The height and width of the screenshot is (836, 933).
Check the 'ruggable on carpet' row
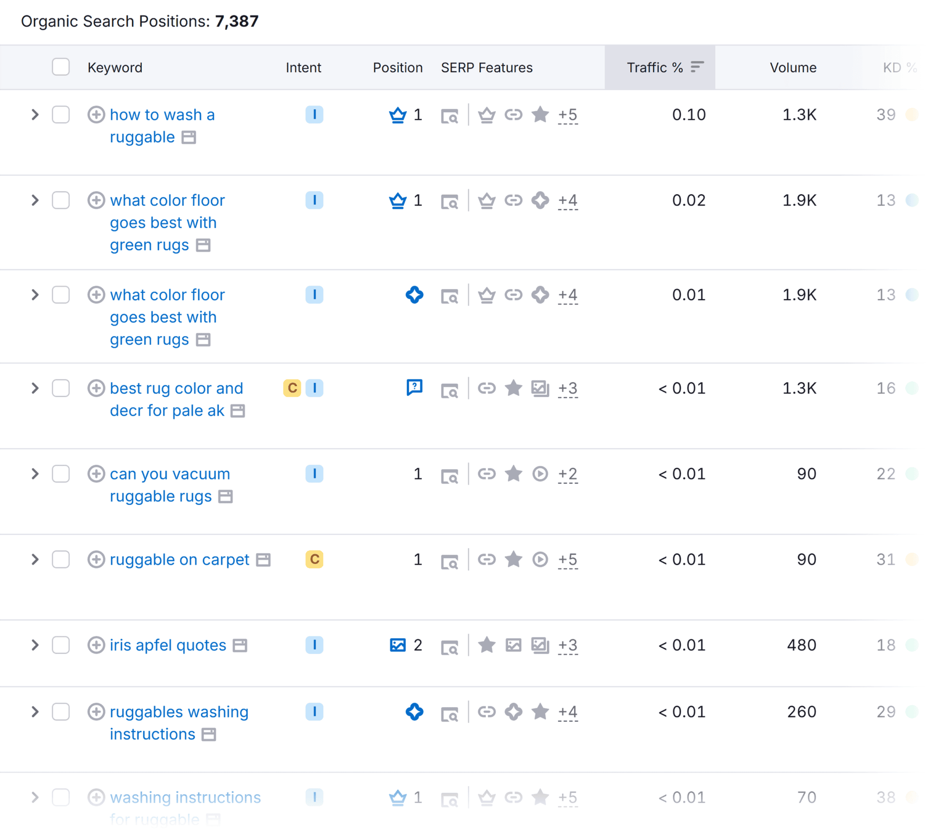pos(61,560)
